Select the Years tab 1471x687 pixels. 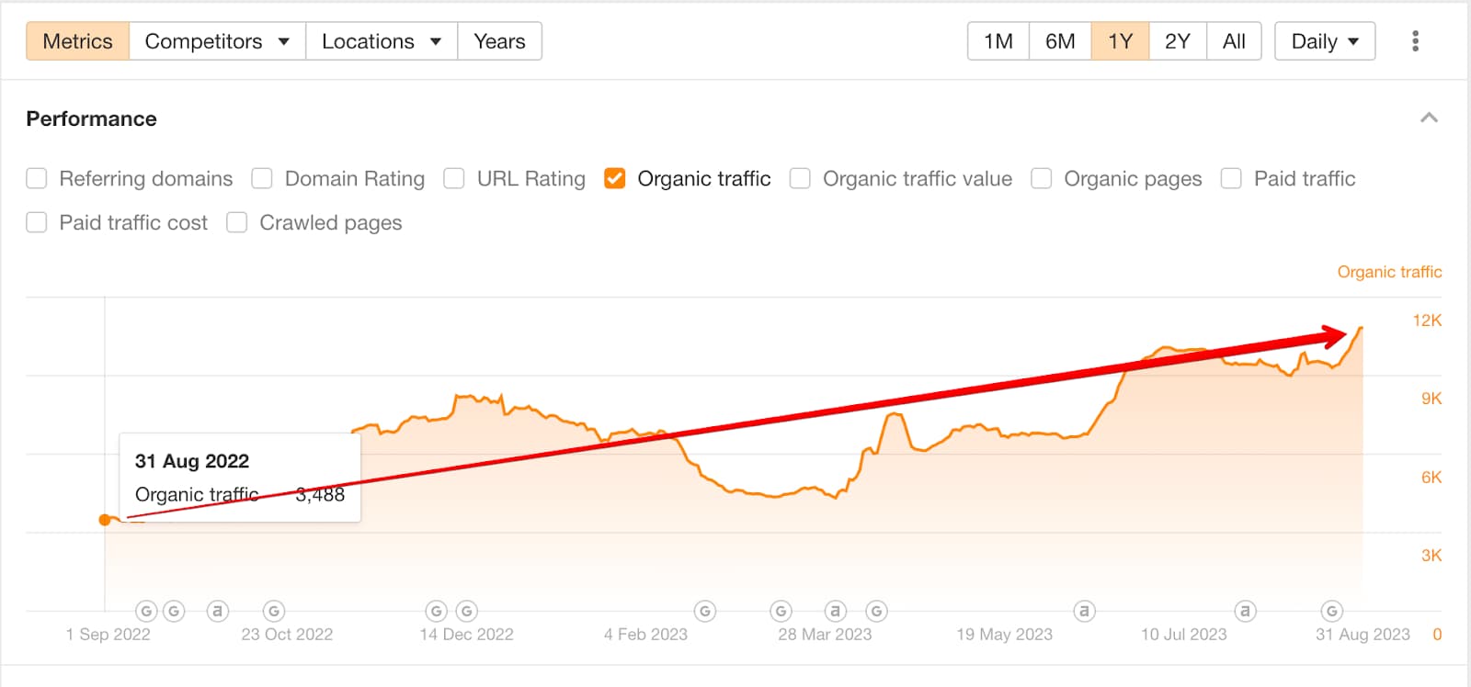coord(499,41)
